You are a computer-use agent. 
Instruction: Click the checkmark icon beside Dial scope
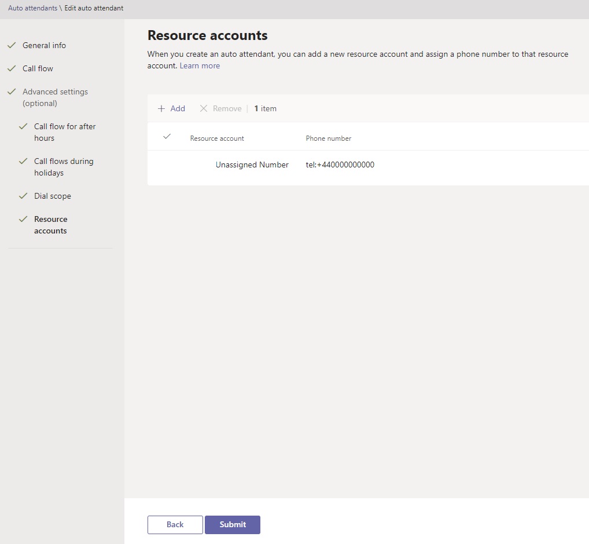(x=23, y=196)
